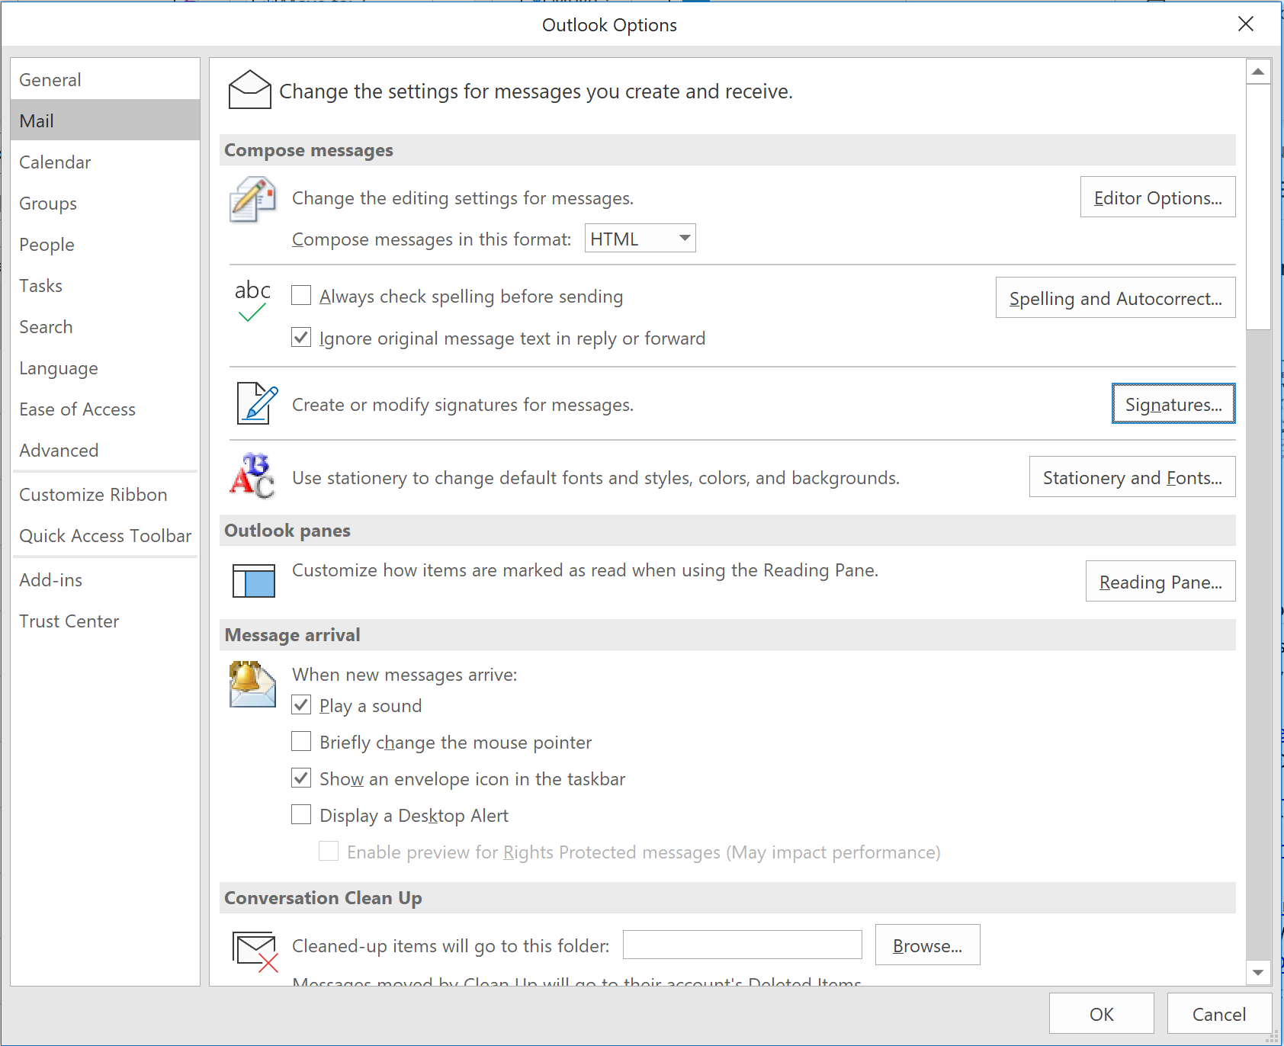Click the scroll up arrow of options pane

coord(1258,72)
